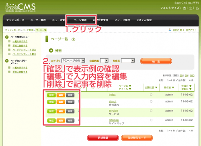Click the icon beside ページテンプレート書出
Screen dimensions: 201x146
click(x=9, y=54)
